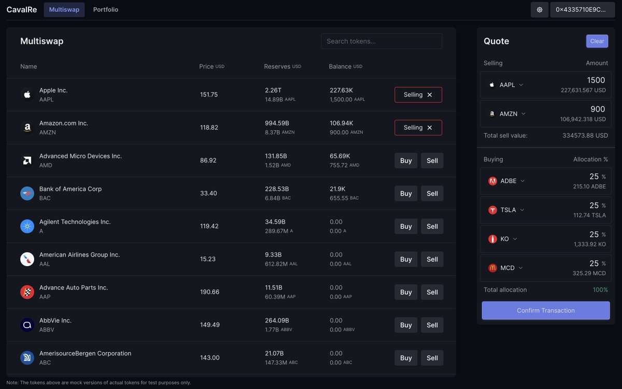Click the AmerisourceBergen Corporation icon
Viewport: 622px width, 389px height.
(27, 357)
